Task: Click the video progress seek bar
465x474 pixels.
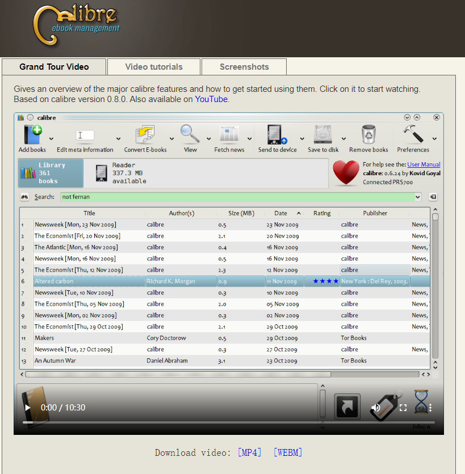Action: click(x=229, y=422)
